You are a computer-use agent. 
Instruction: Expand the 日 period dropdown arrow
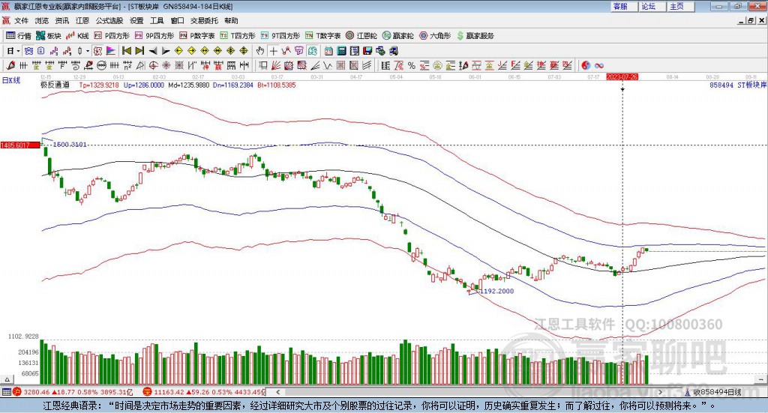[19, 51]
